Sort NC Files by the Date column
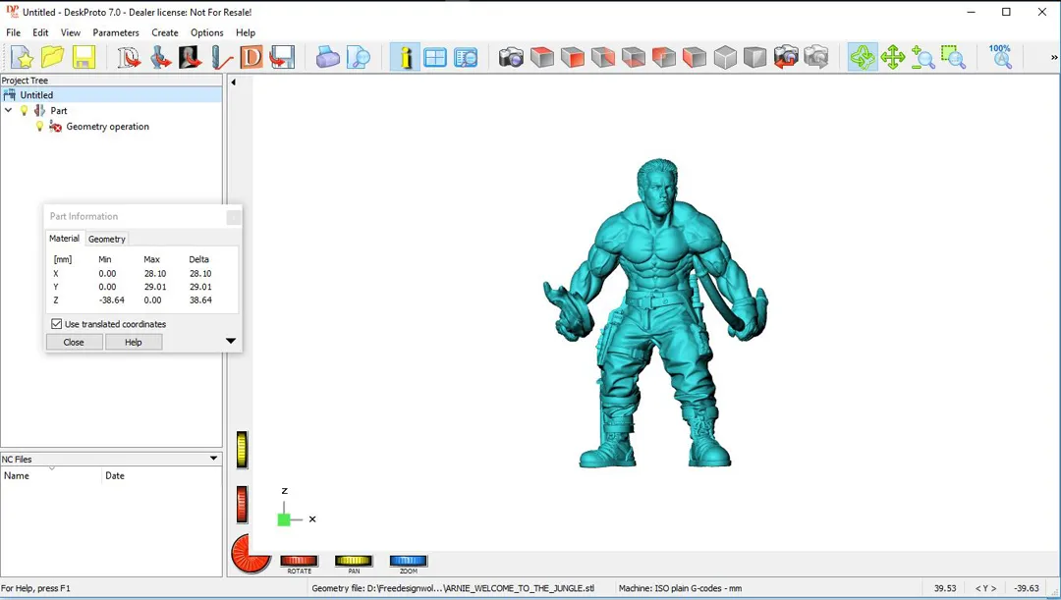 162,475
